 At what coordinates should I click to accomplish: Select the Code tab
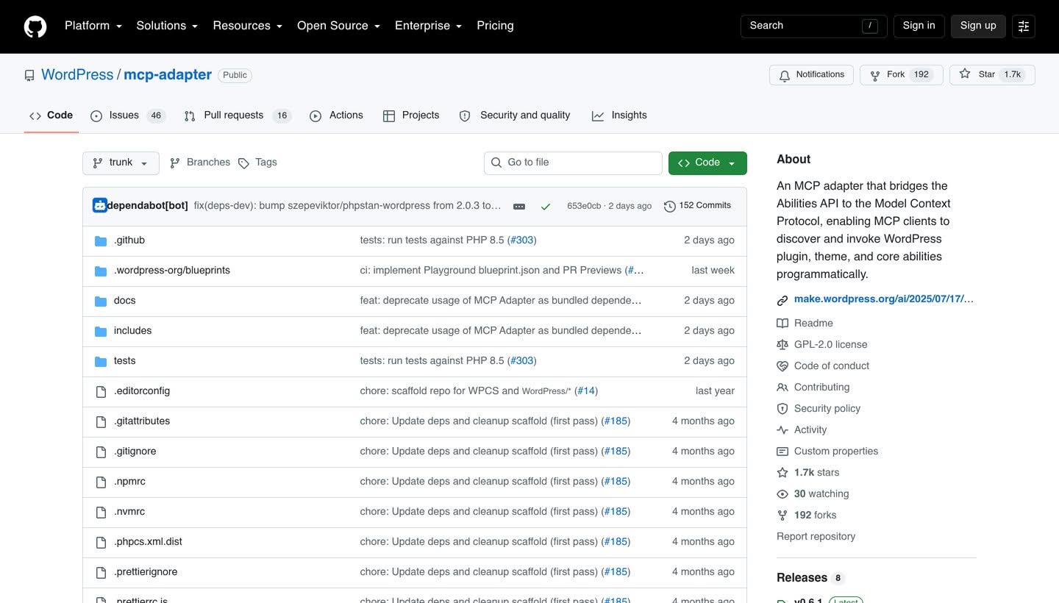click(51, 115)
